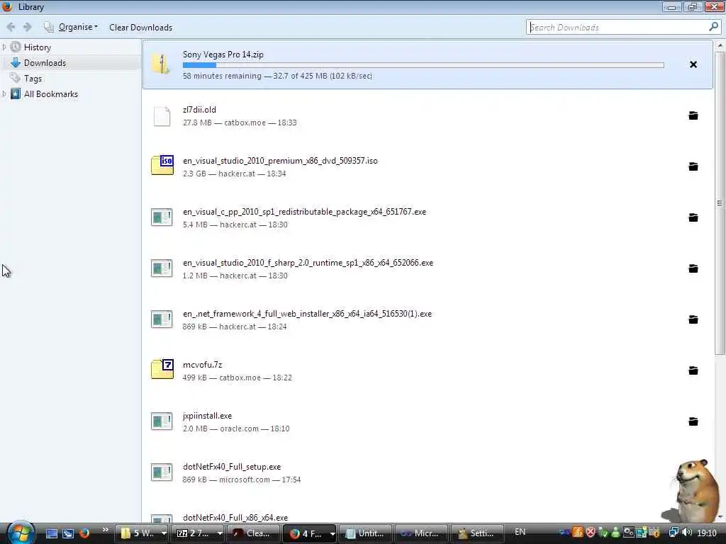Click the vertical scrollbar thumb of downloads list
This screenshot has height=544, width=726.
[720, 203]
